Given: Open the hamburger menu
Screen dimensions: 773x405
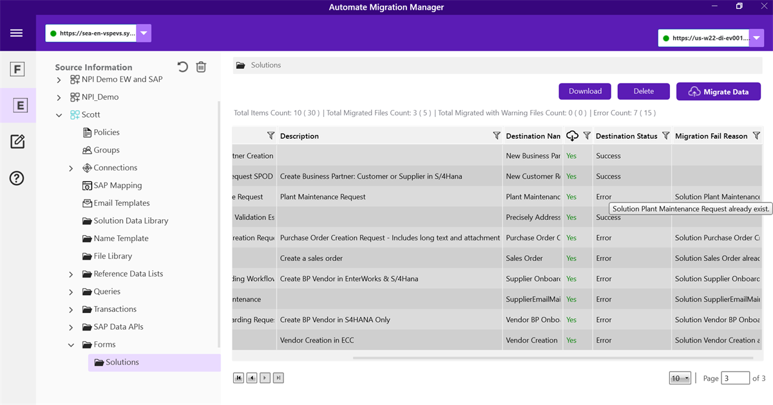Looking at the screenshot, I should (17, 33).
